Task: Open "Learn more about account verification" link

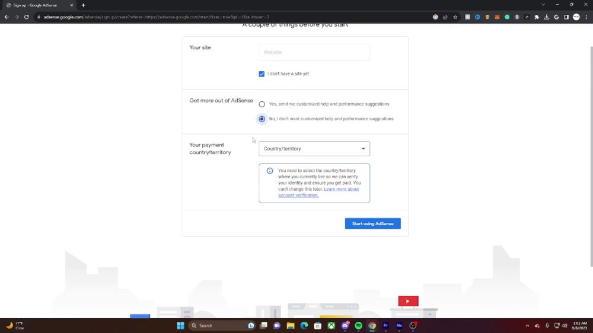Action: [x=318, y=192]
